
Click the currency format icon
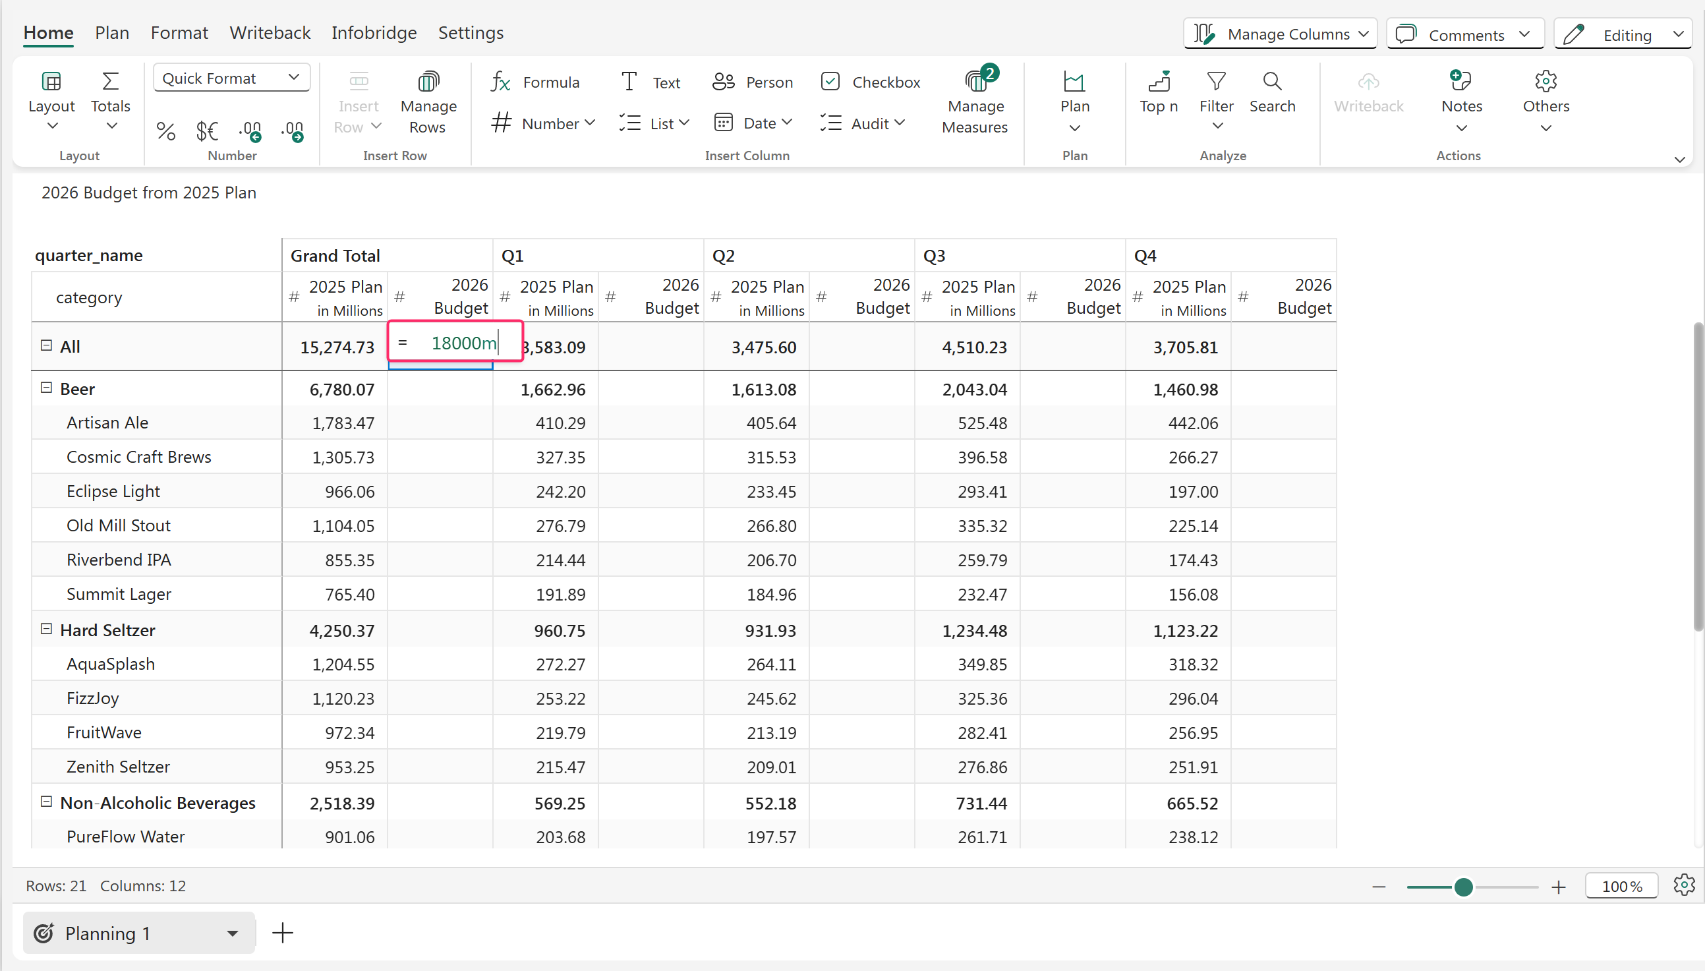point(208,131)
